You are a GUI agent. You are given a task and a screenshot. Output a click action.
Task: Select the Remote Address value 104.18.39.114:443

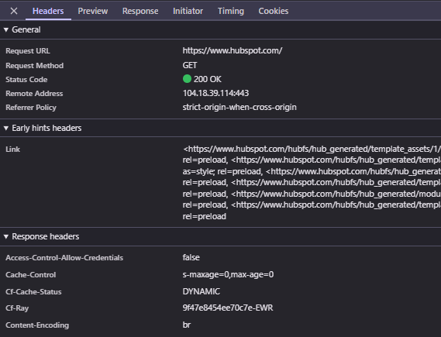coord(215,93)
